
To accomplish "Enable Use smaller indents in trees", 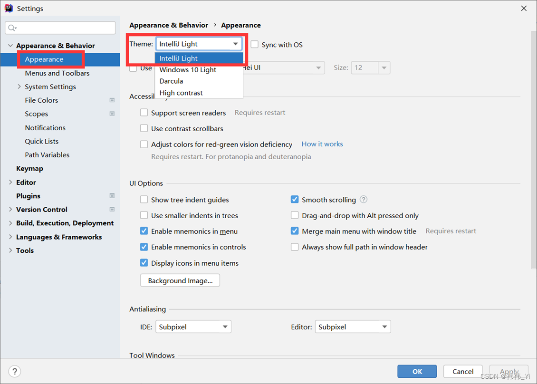I will 144,215.
